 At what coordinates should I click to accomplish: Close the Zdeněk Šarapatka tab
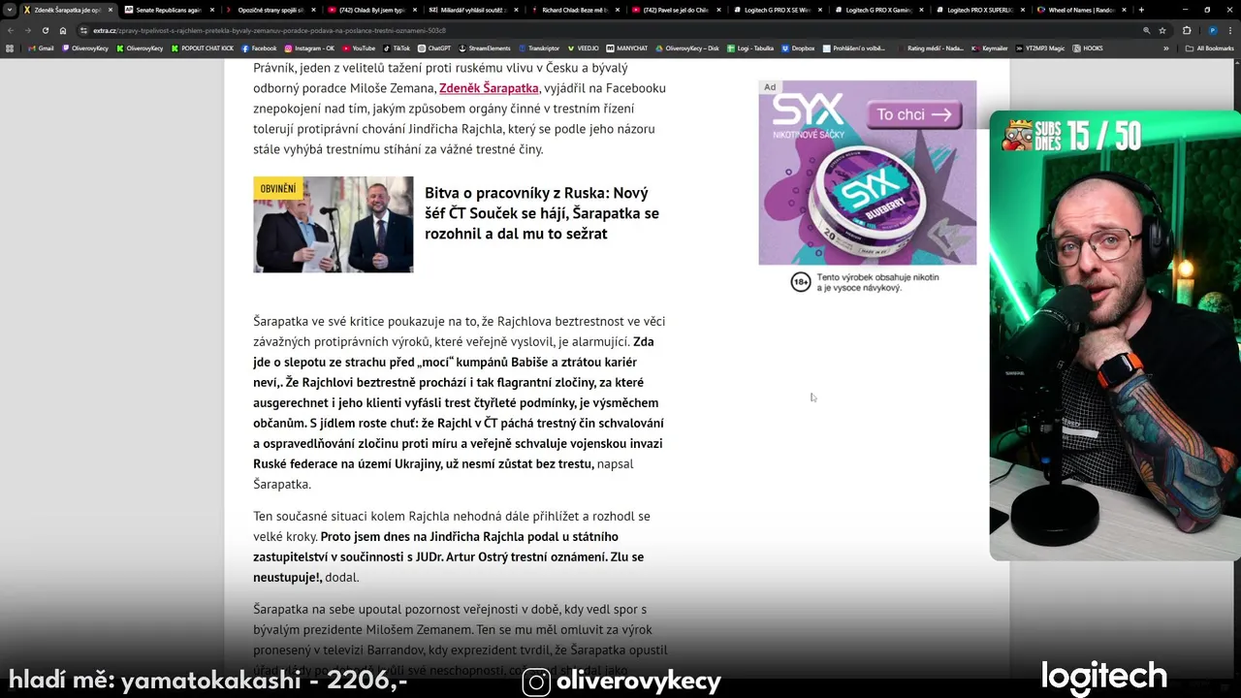pos(110,10)
